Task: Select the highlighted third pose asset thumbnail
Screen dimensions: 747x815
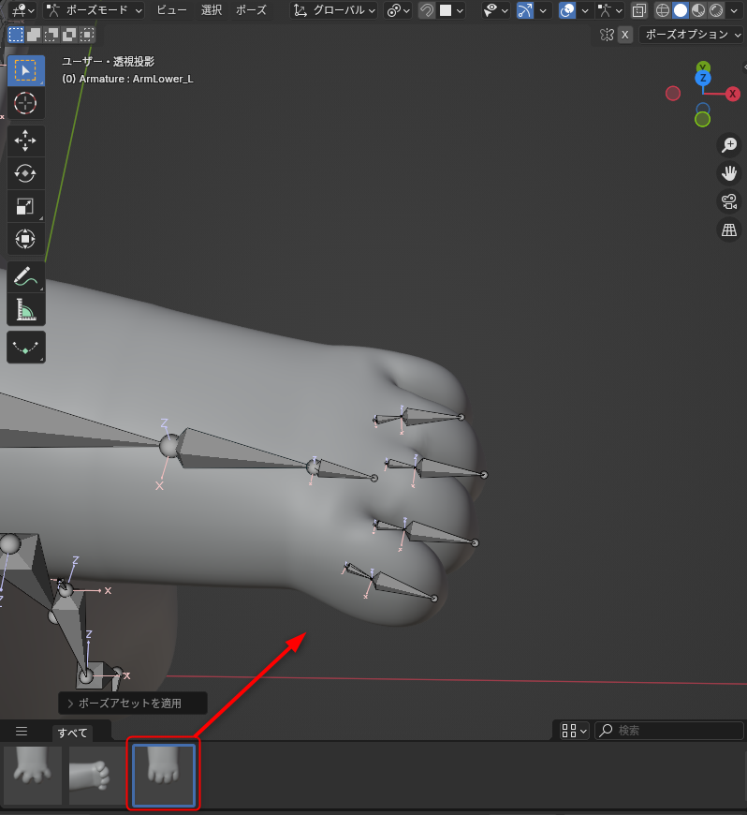Action: 163,776
